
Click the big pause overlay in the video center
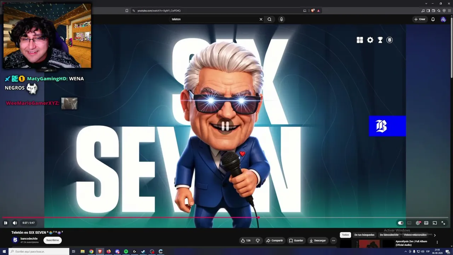click(225, 126)
